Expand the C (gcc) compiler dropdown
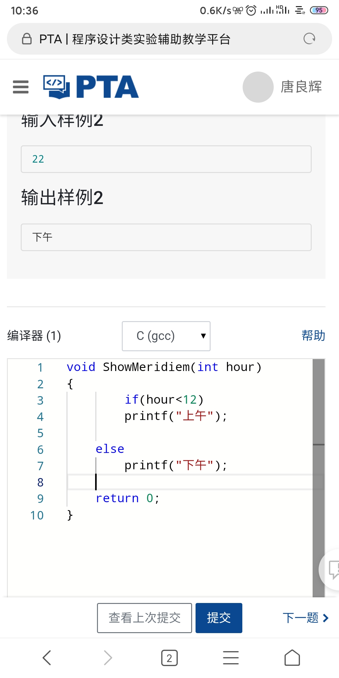339x678 pixels. 166,336
